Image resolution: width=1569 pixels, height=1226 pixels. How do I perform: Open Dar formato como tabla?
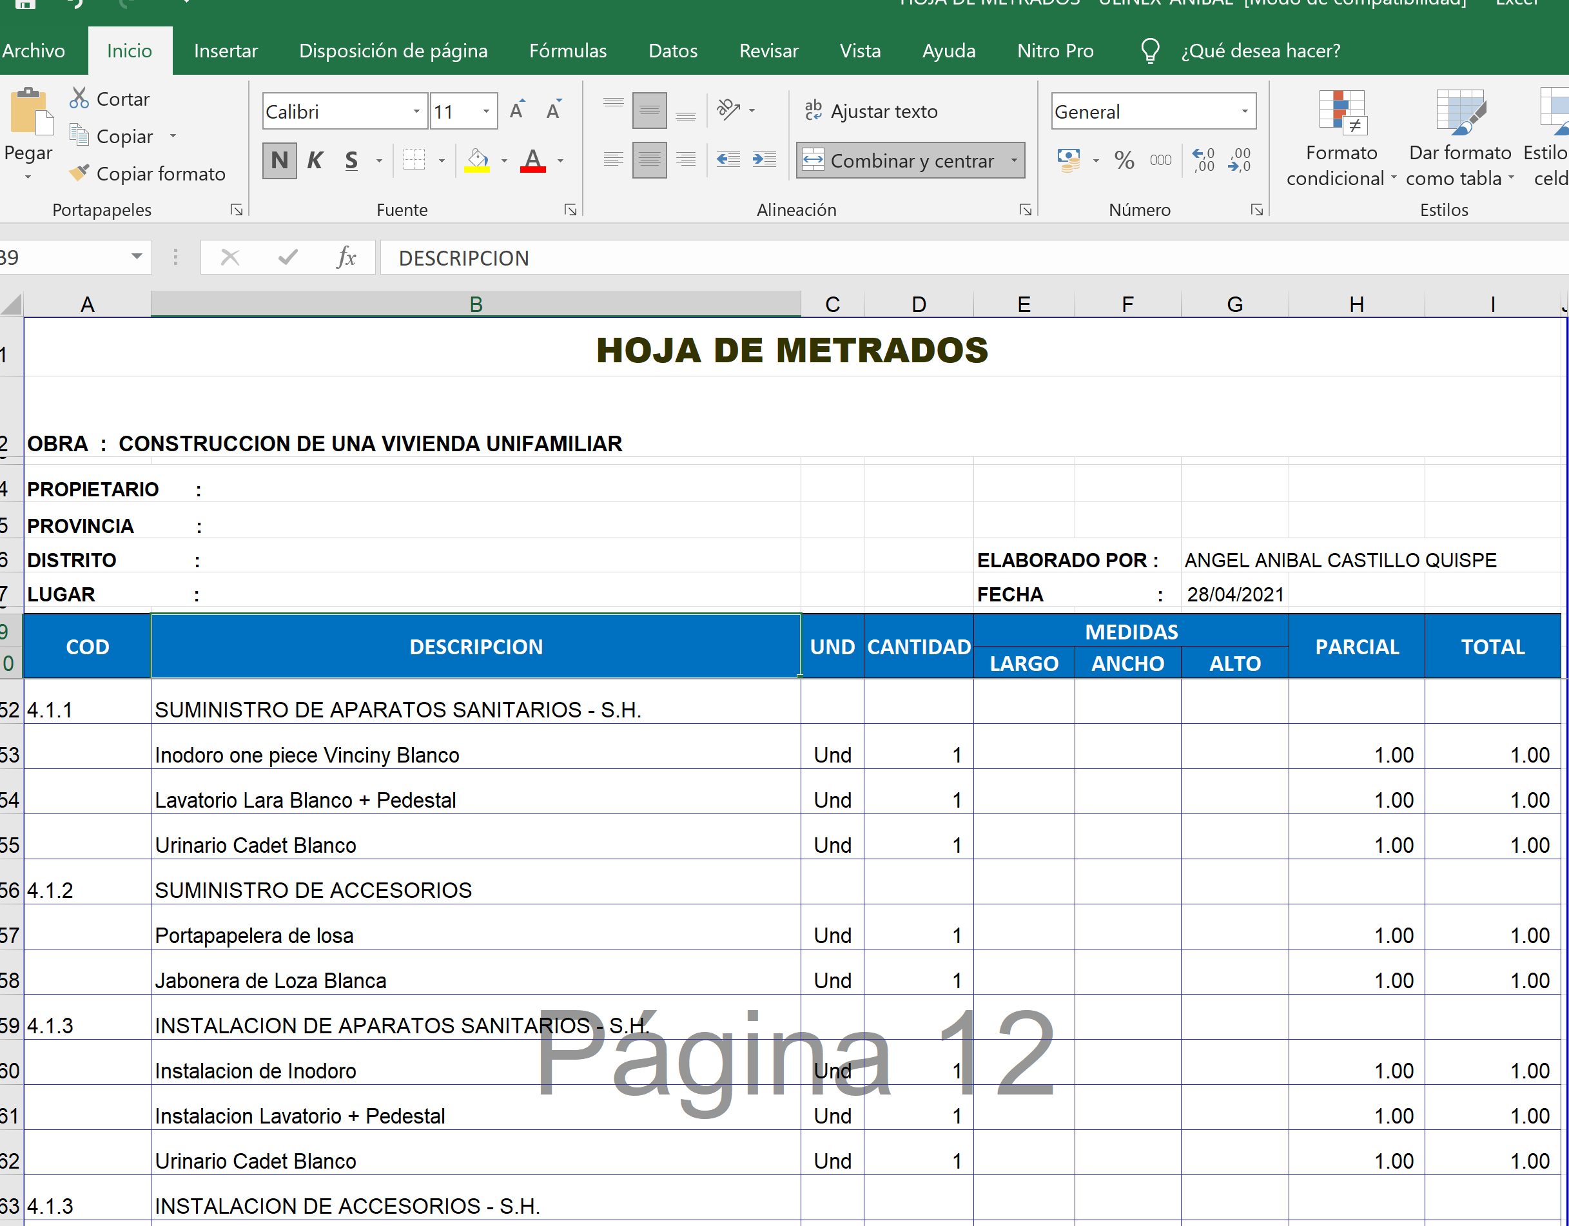click(x=1460, y=139)
